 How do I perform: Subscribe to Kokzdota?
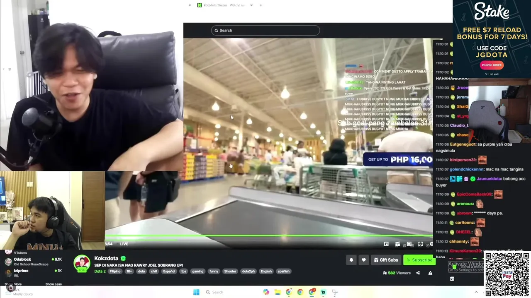tap(419, 260)
